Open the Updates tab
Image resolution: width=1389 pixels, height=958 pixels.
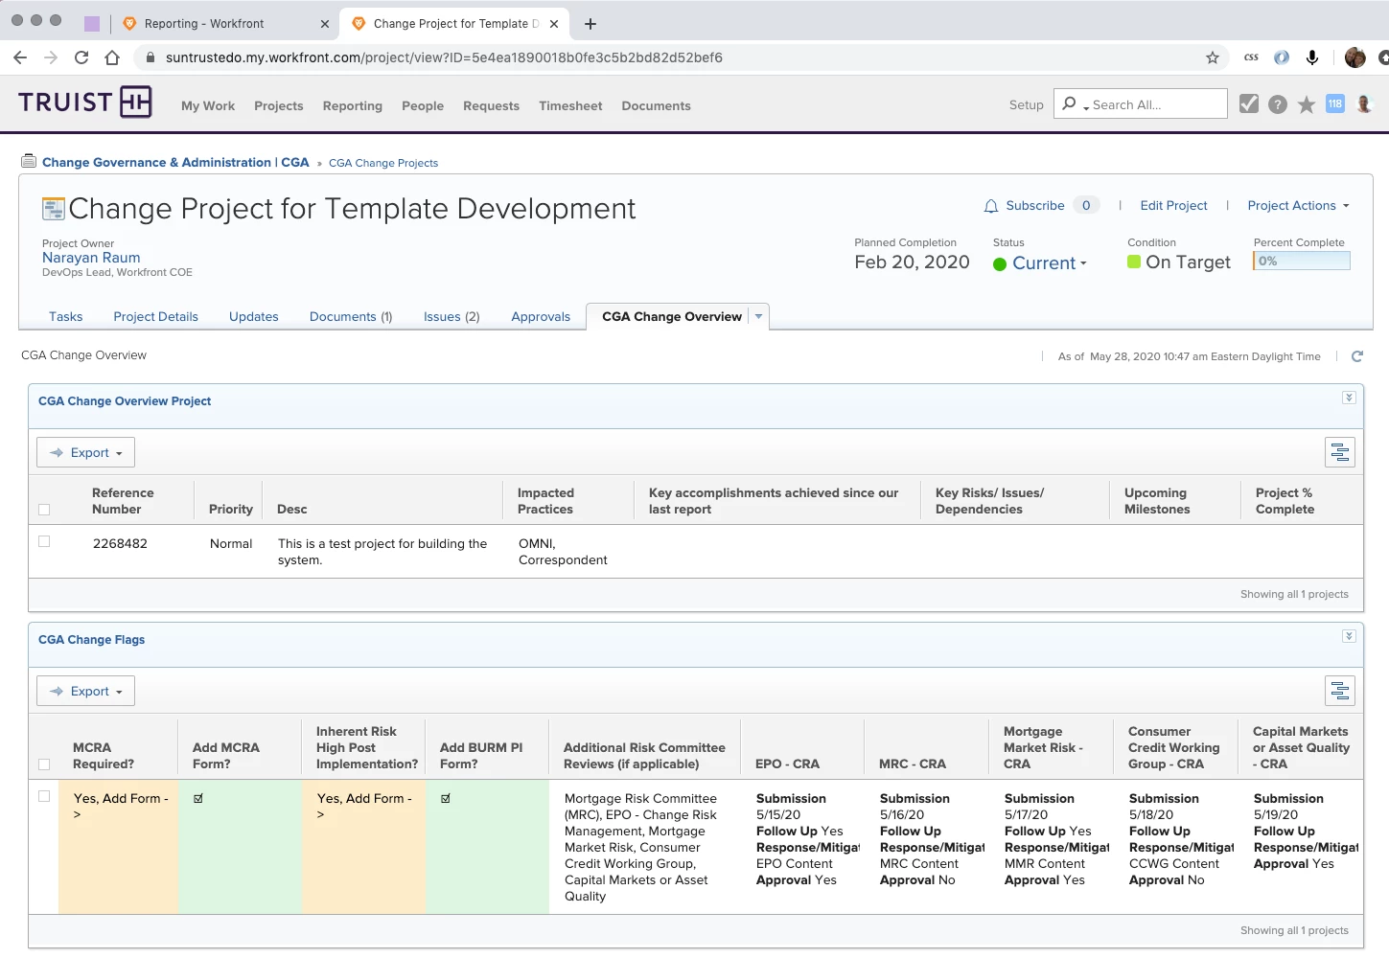pyautogui.click(x=254, y=317)
